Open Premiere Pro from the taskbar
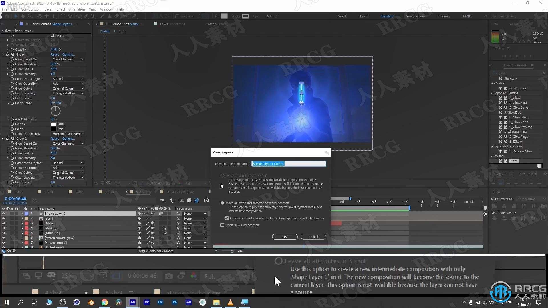 pos(146,302)
